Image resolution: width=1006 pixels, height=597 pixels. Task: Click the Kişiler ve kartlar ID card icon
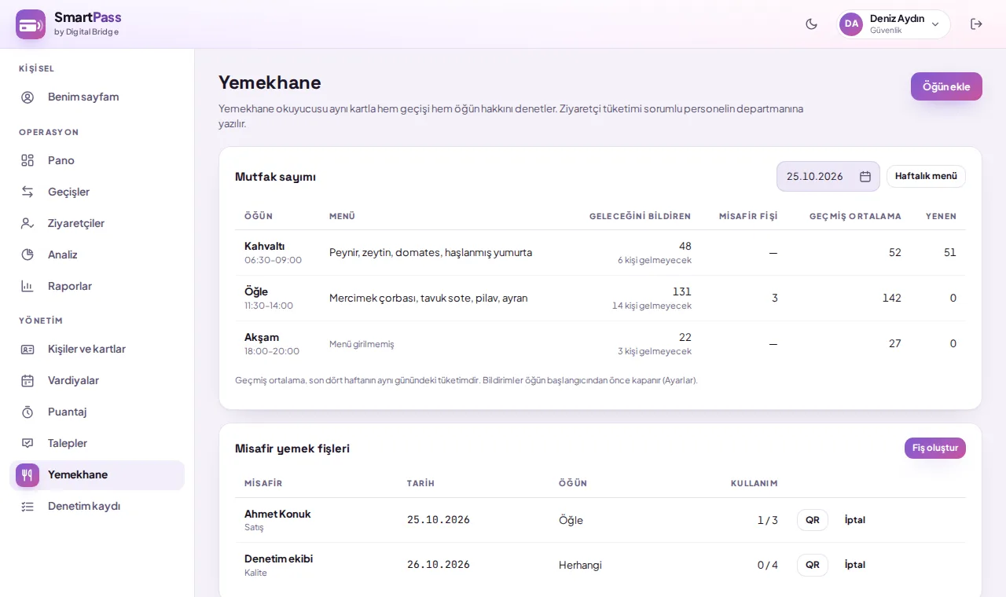click(x=28, y=349)
